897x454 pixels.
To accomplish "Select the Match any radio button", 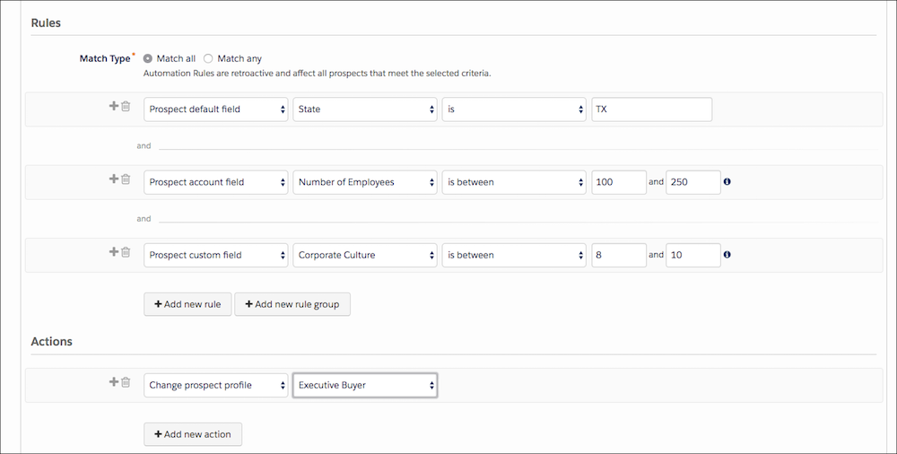I will tap(208, 58).
